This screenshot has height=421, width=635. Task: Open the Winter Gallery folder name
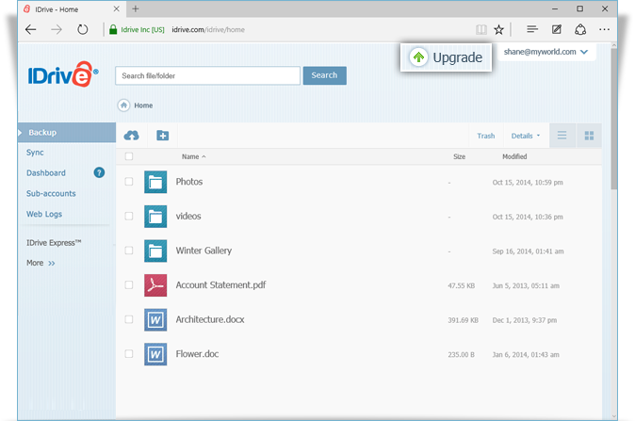point(204,251)
